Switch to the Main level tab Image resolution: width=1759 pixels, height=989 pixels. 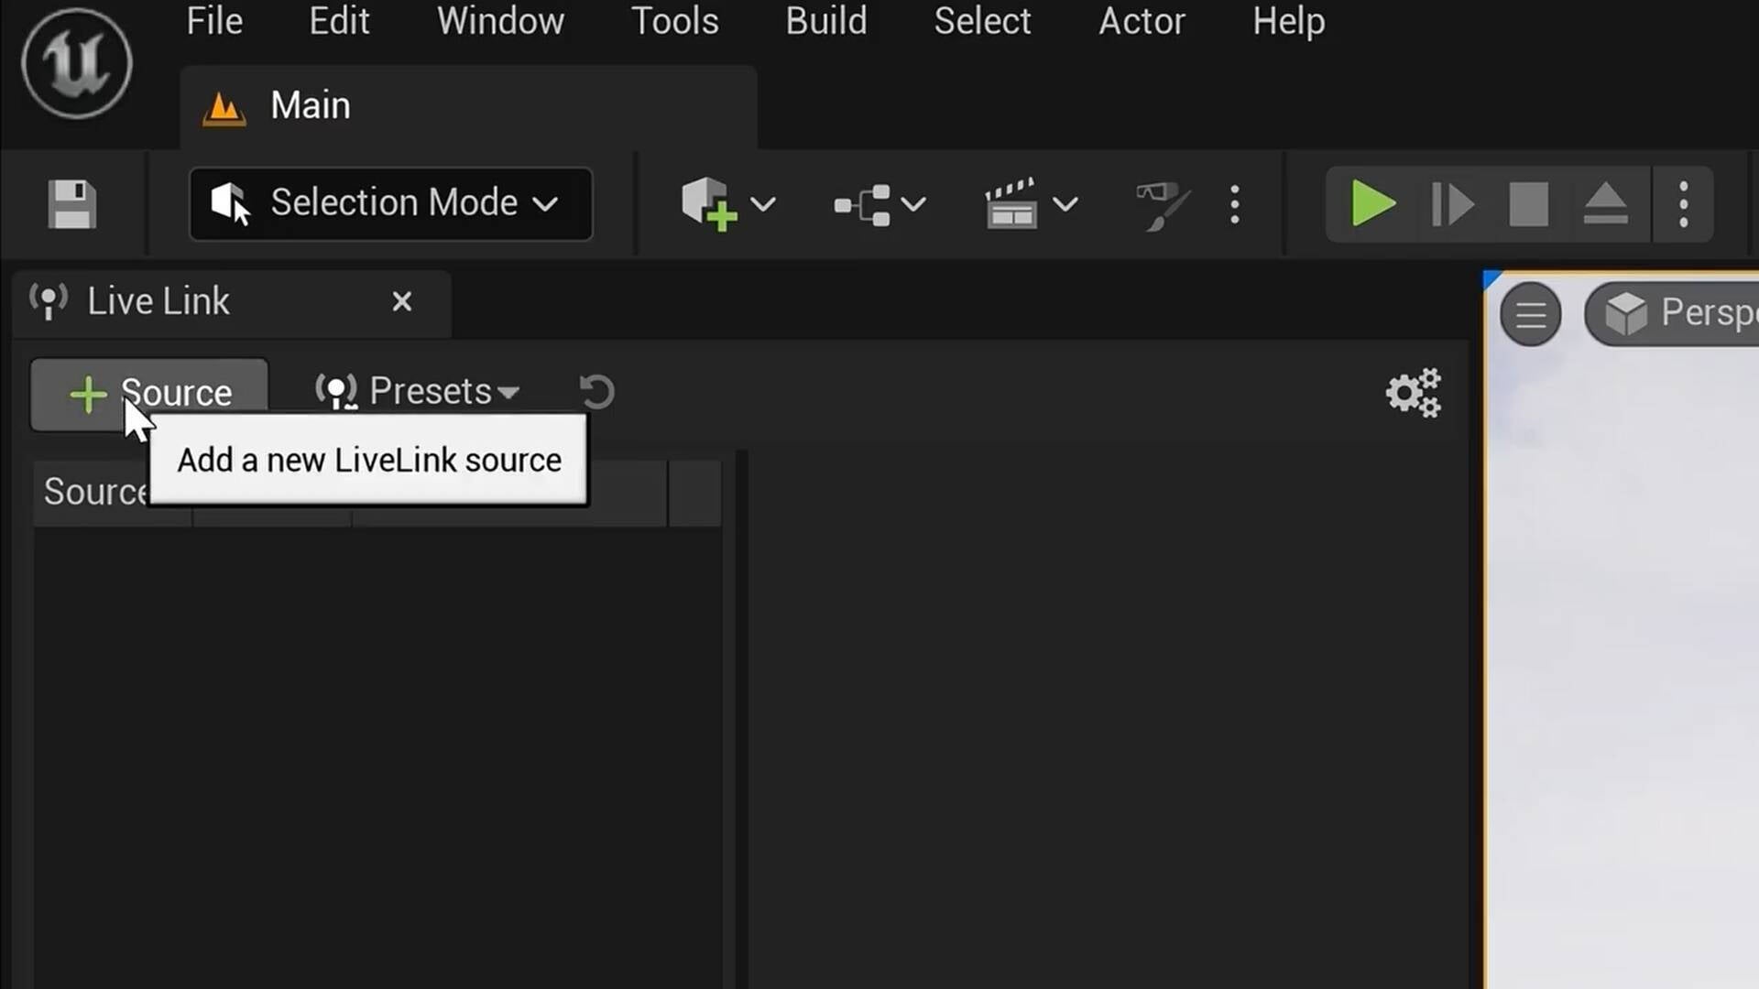coord(468,106)
